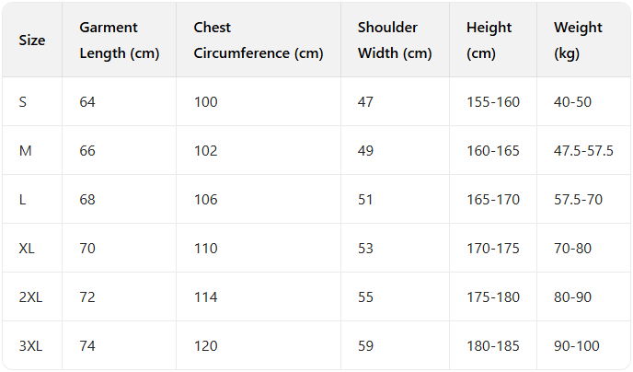Select chest circumference value 120
633x372 pixels.
pyautogui.click(x=206, y=346)
